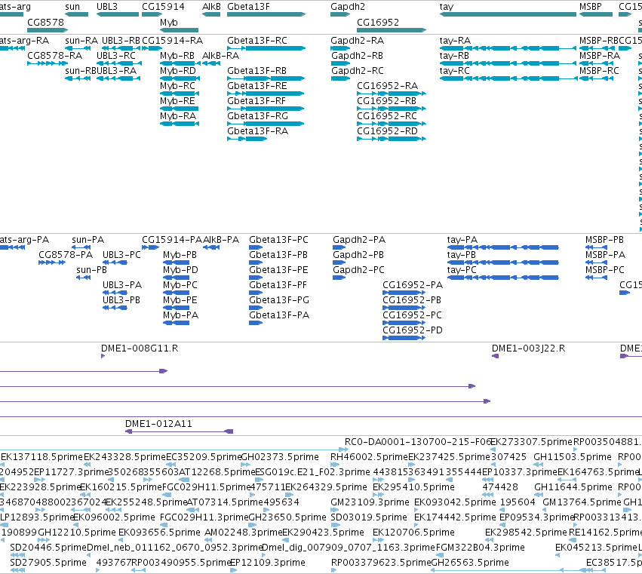Select the Dmel_neb_011162_0670_0952.3prime label
The width and height of the screenshot is (642, 574).
click(174, 548)
